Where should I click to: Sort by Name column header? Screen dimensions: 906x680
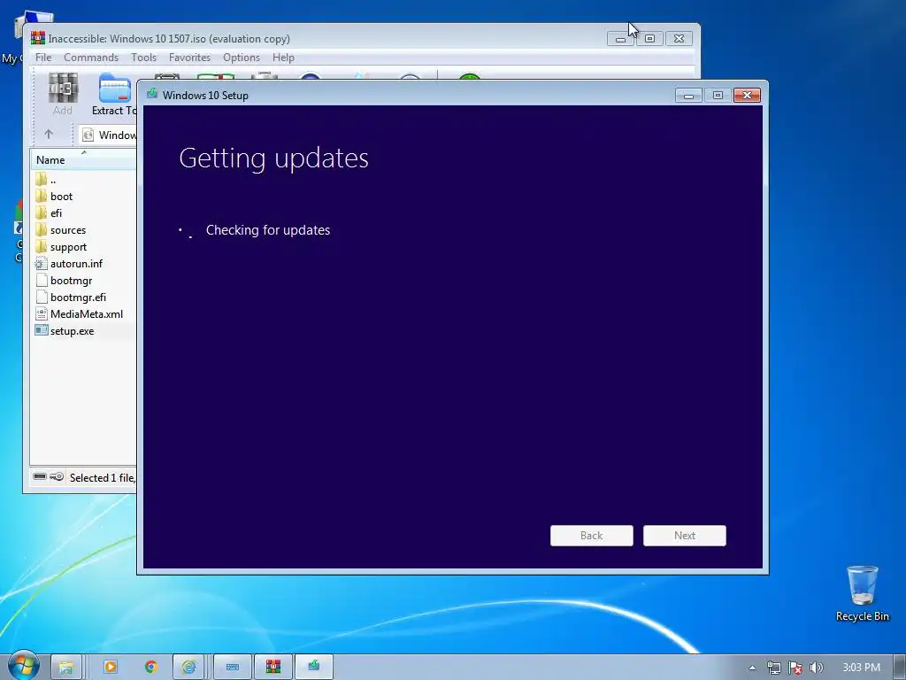83,160
